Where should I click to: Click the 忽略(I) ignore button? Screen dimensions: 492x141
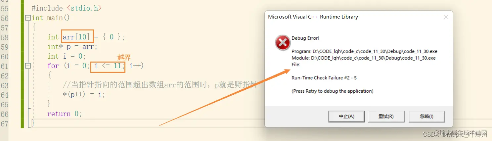coord(427,117)
